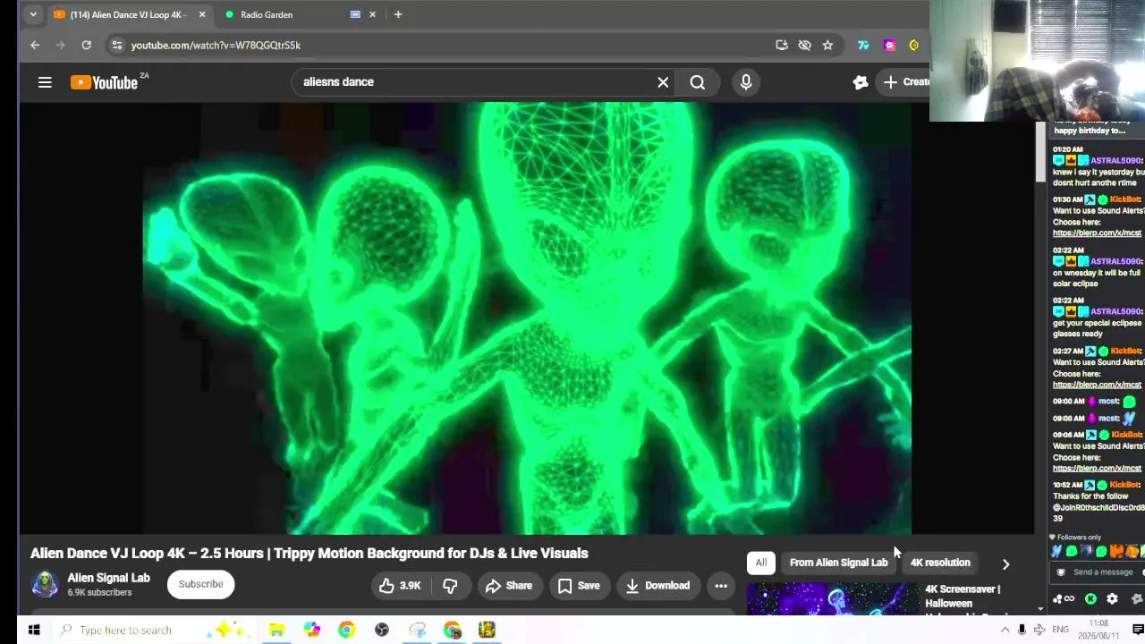Image resolution: width=1145 pixels, height=644 pixels.
Task: Bookmark this page with the star
Action: [x=828, y=45]
